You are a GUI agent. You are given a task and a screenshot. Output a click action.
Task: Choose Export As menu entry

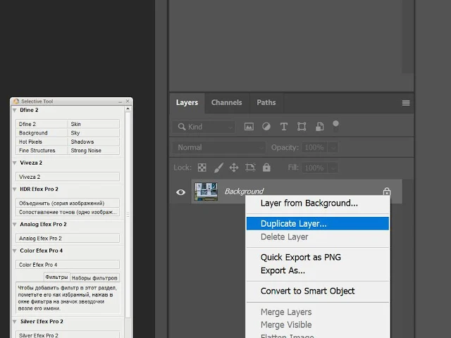pos(318,270)
